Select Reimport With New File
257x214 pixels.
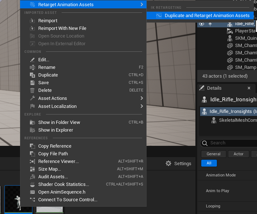click(x=83, y=28)
